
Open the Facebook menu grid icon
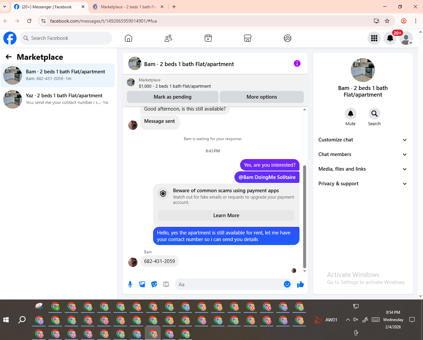[374, 38]
